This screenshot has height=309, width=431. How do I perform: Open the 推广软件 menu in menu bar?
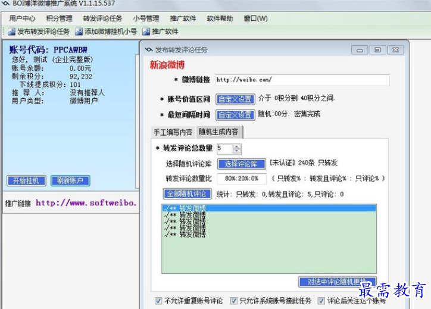[x=183, y=18]
